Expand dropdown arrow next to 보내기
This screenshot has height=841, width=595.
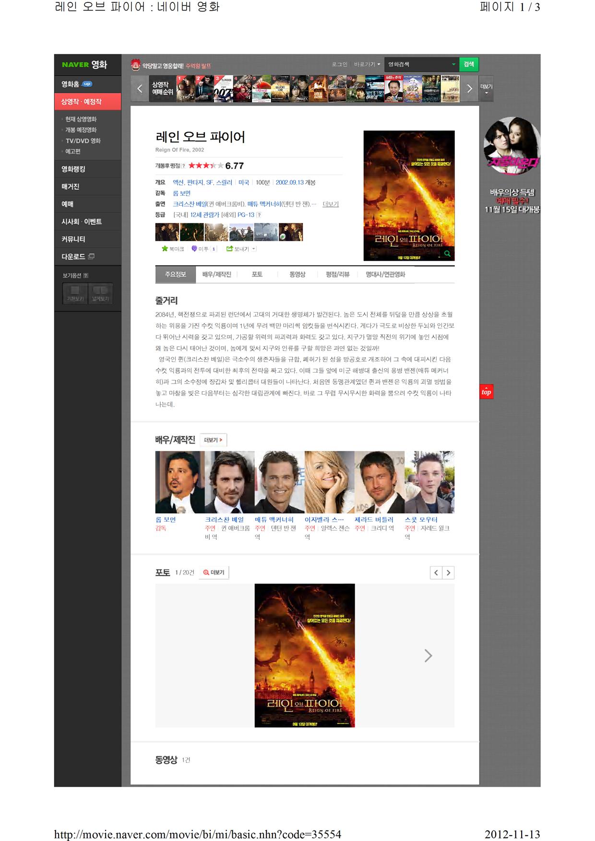(x=254, y=249)
